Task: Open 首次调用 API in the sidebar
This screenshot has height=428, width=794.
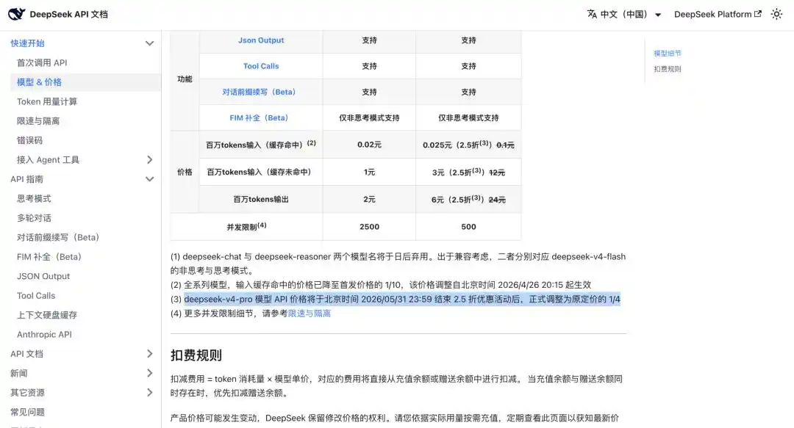Action: coord(42,62)
